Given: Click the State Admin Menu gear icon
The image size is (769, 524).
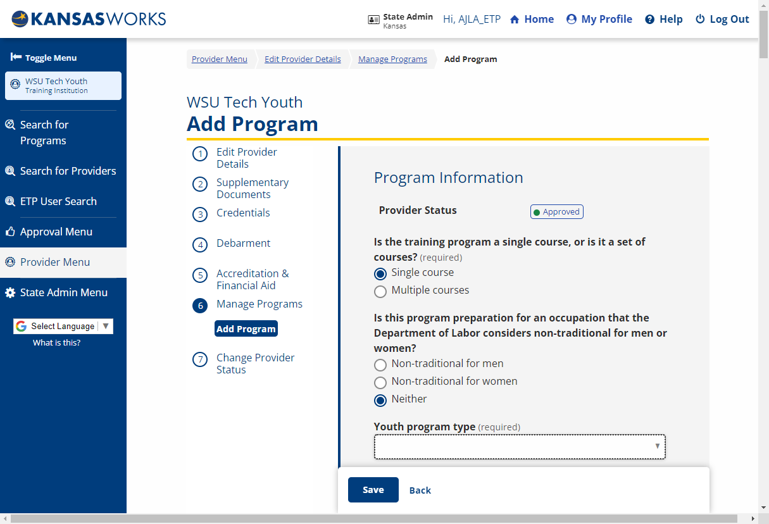Looking at the screenshot, I should coord(10,292).
